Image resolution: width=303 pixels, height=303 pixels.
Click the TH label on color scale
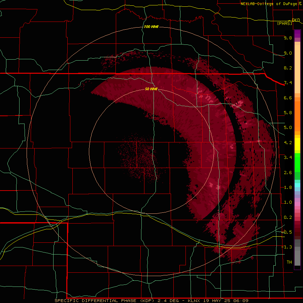289,262
